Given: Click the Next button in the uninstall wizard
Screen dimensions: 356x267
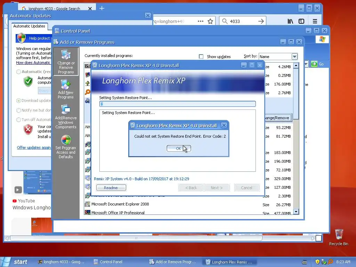Looking at the screenshot, I should (217, 187).
